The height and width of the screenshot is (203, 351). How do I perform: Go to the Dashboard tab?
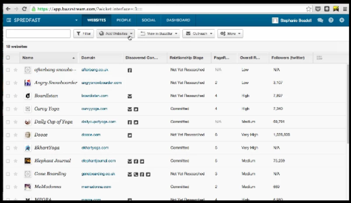coord(178,20)
